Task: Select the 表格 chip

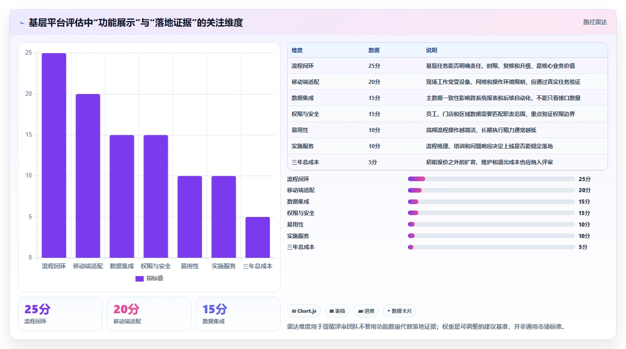Action: [337, 311]
